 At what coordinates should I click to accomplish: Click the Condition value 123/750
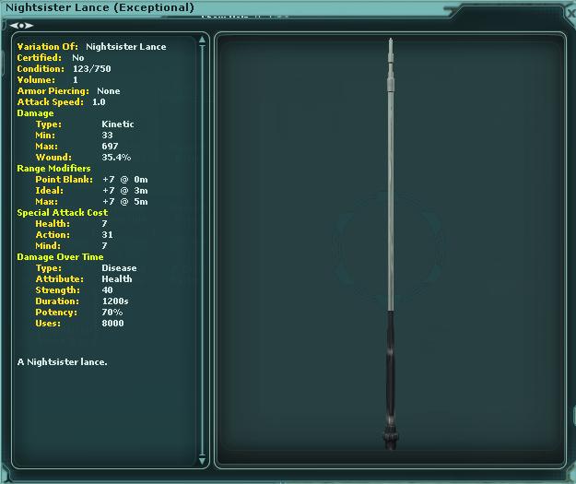coord(91,69)
